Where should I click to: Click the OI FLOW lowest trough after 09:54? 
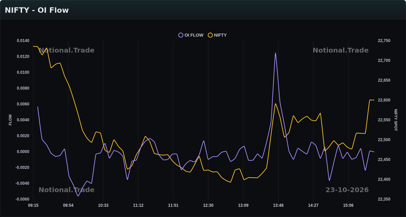[78, 196]
